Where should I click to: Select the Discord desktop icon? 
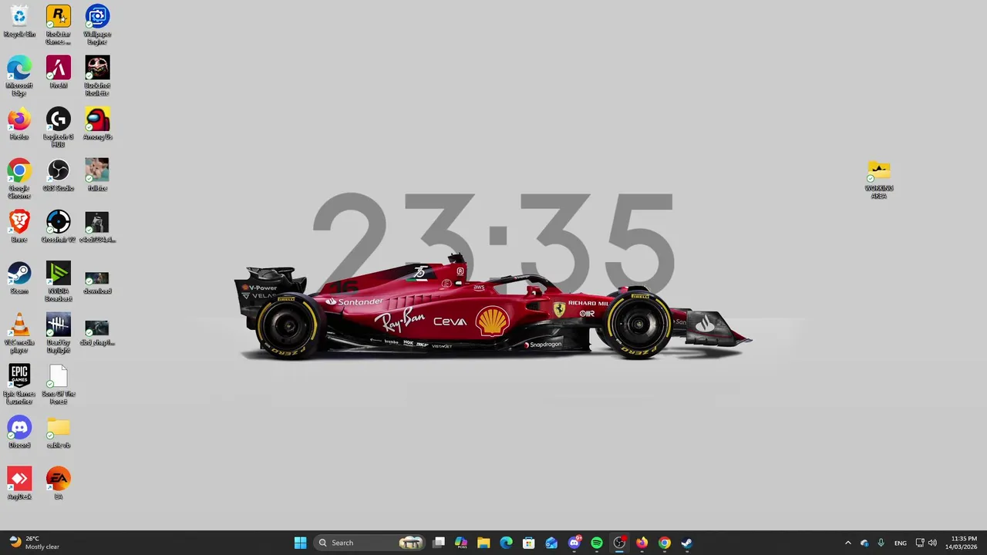[19, 432]
